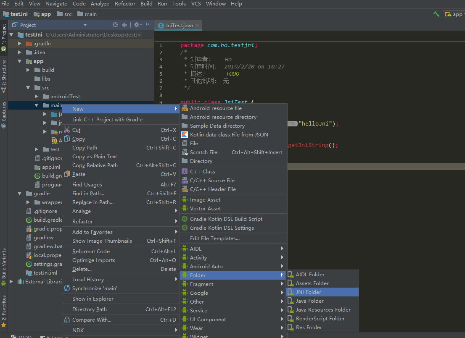Choose Reformat Code entry
This screenshot has width=465, height=338.
click(120, 252)
